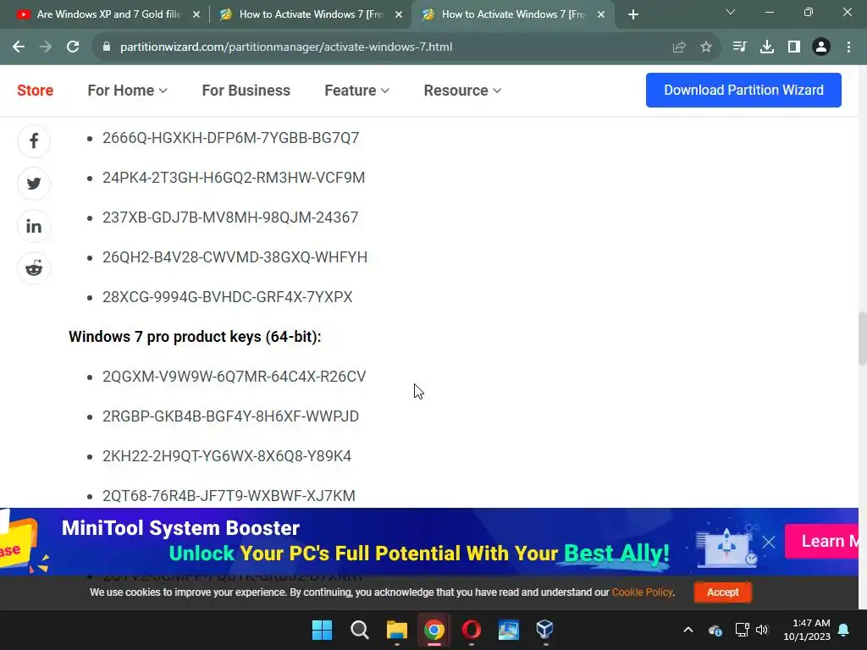Screen dimensions: 867x650
Task: Bookmark this page with the star
Action: point(706,47)
